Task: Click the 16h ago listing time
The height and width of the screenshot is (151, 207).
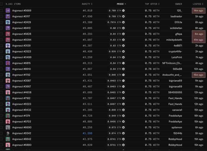Action: (x=199, y=116)
